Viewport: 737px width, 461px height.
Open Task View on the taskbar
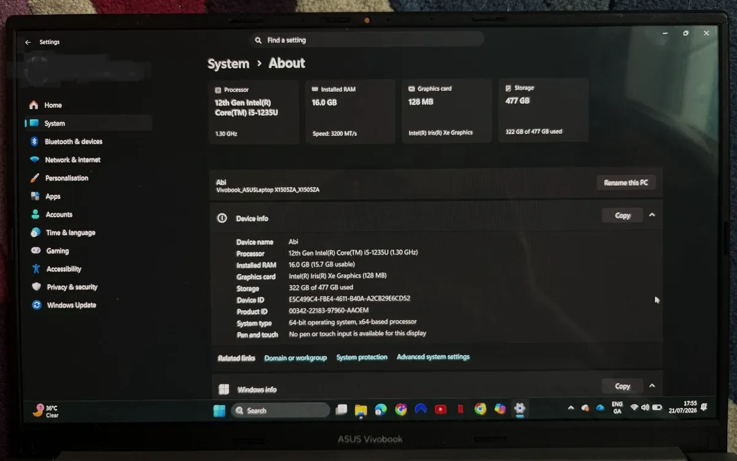point(341,410)
